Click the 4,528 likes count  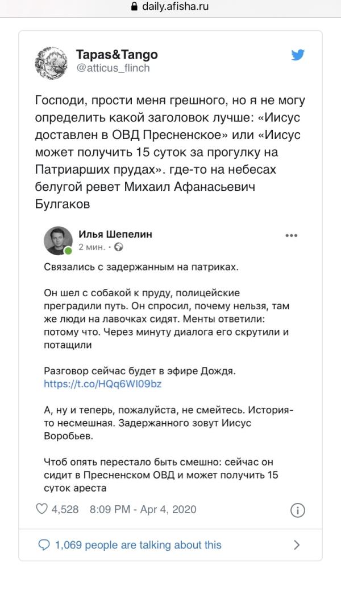[x=65, y=509]
